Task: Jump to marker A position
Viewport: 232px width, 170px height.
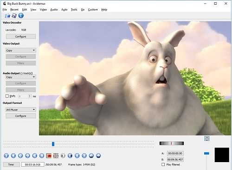Action: click(91, 156)
